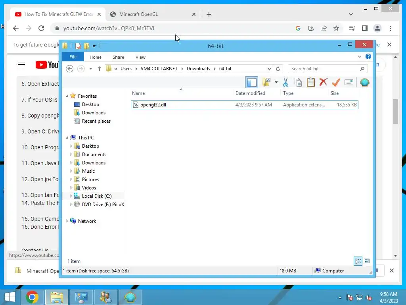Refresh the 64-bit folder

click(x=278, y=69)
